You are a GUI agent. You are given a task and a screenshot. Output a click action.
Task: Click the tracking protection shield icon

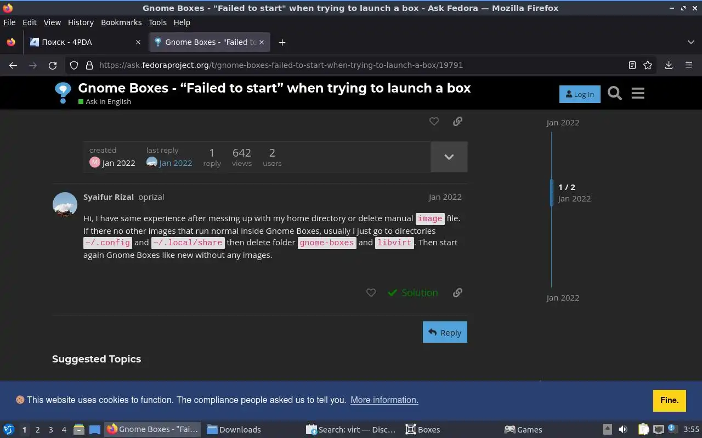tap(74, 65)
